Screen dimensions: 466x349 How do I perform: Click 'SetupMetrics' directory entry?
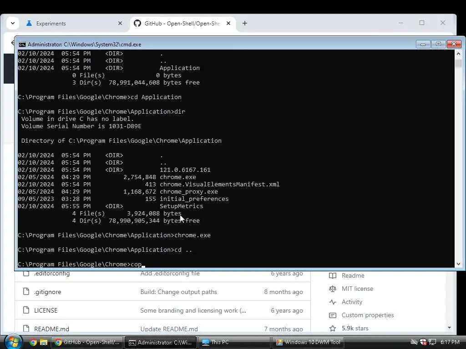[181, 206]
